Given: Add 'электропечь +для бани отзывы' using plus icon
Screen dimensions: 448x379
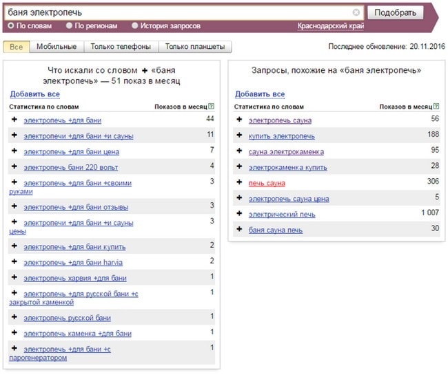Looking at the screenshot, I should click(x=14, y=206).
